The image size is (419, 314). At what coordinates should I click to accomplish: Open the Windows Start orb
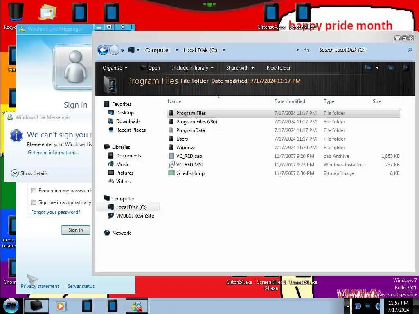point(11,306)
